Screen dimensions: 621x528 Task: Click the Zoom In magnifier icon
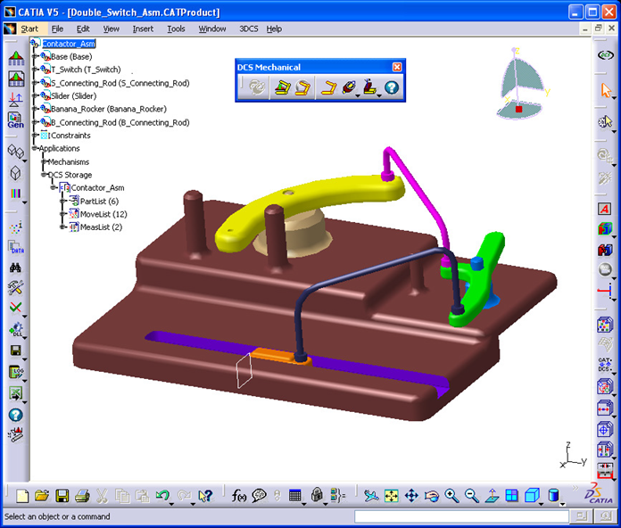tap(451, 496)
